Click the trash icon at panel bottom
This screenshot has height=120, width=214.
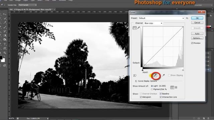208,118
